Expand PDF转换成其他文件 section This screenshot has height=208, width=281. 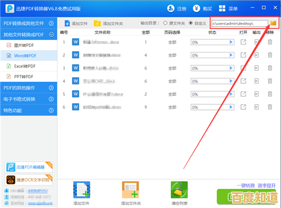click(29, 23)
